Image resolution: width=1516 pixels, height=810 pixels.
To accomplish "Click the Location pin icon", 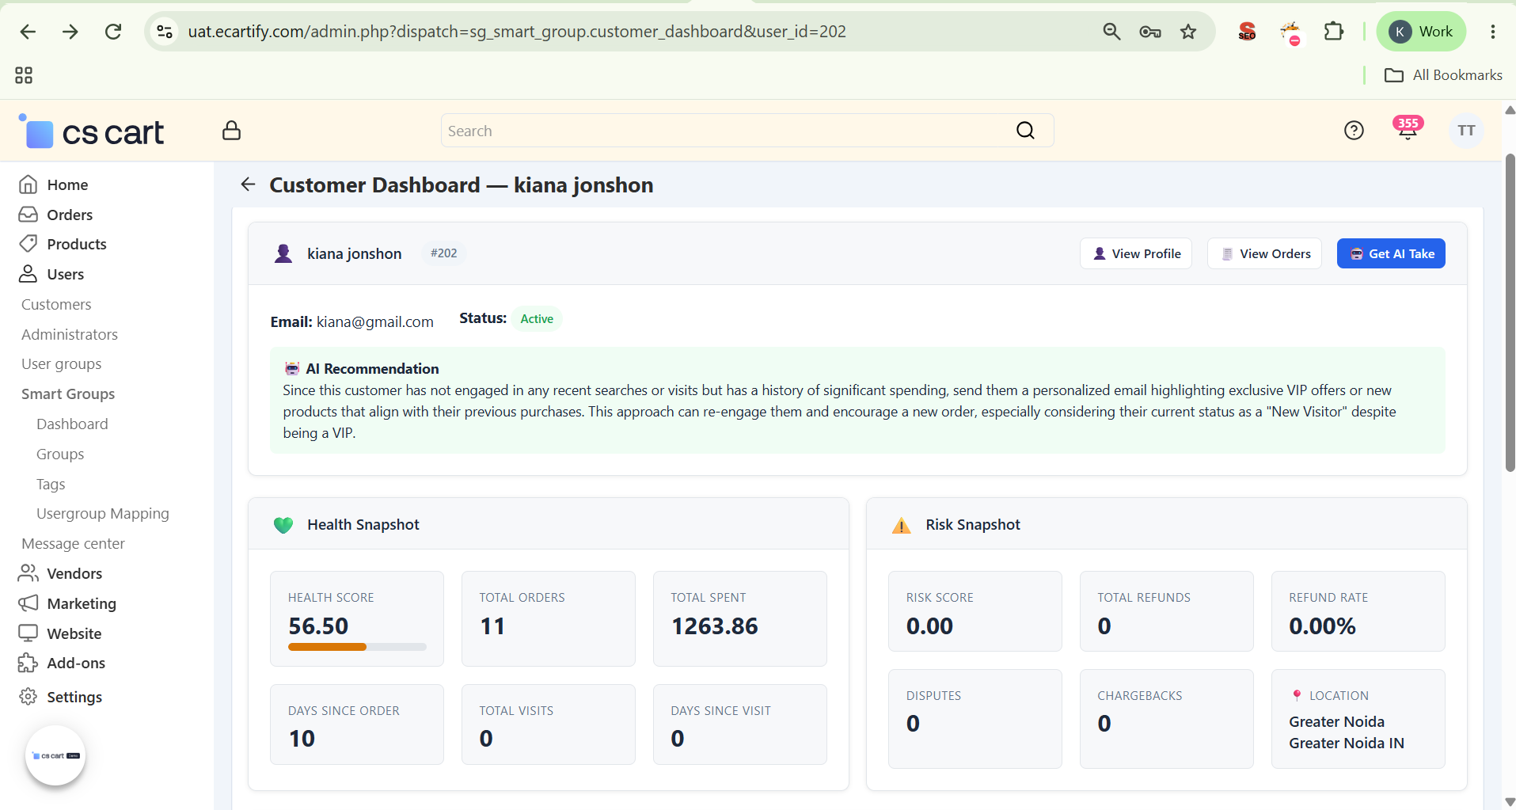I will pos(1297,695).
